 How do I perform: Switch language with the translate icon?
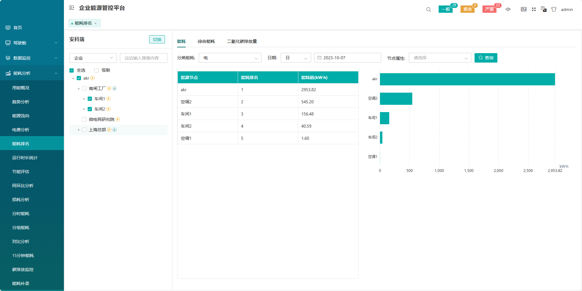tap(544, 9)
